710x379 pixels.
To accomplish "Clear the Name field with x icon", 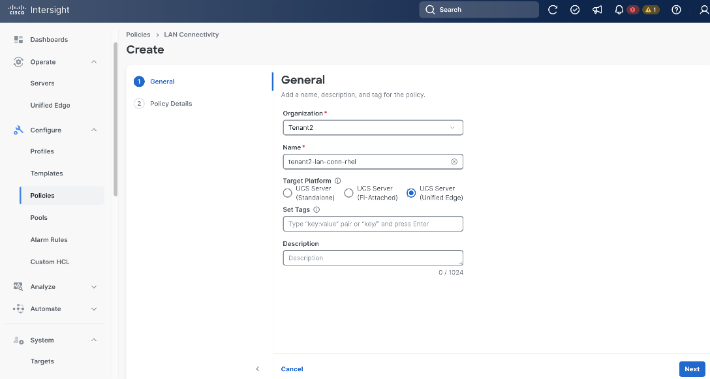I will [x=454, y=162].
